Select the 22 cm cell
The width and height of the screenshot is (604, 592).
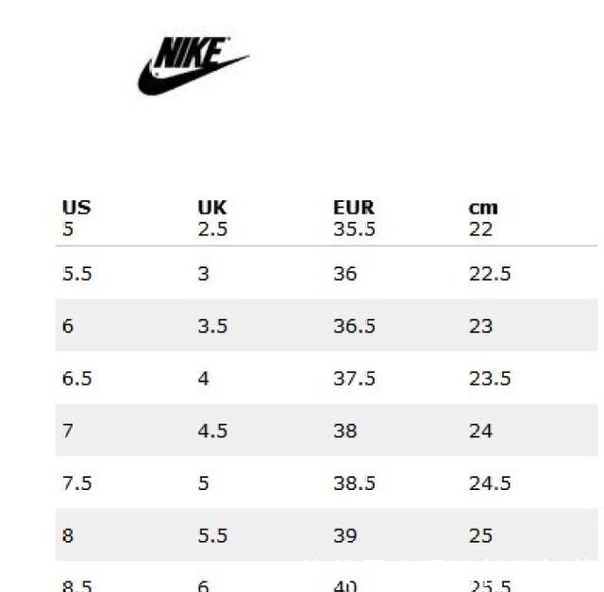click(481, 229)
